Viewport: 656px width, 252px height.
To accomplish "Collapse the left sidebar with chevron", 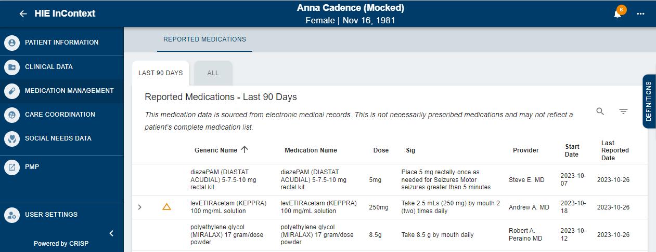I will pyautogui.click(x=111, y=233).
